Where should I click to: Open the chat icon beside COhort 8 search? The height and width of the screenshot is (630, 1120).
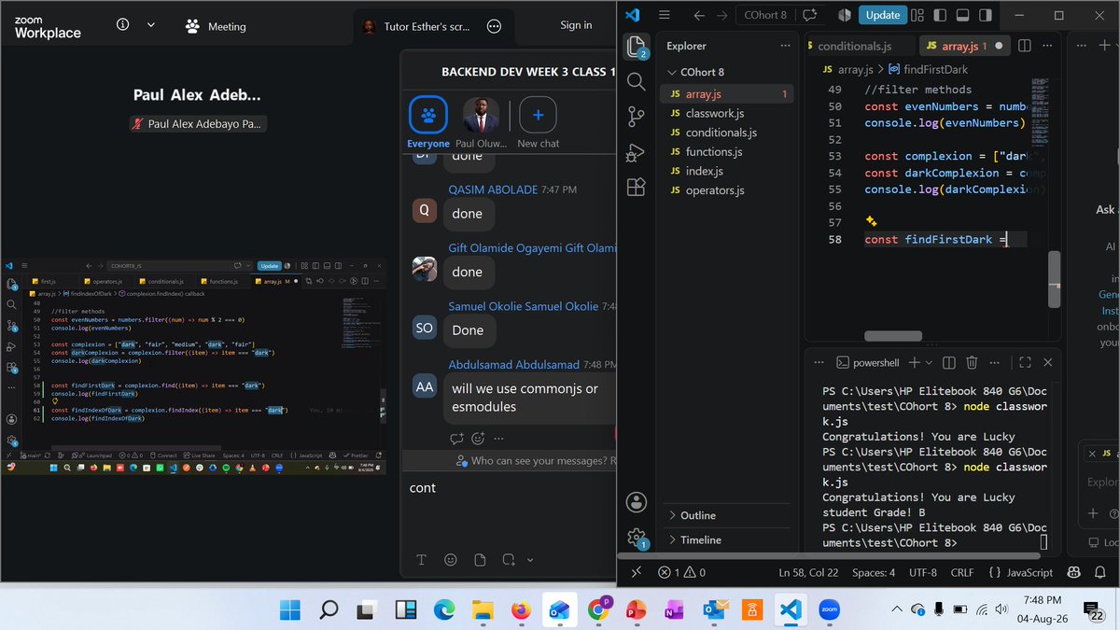tap(809, 15)
